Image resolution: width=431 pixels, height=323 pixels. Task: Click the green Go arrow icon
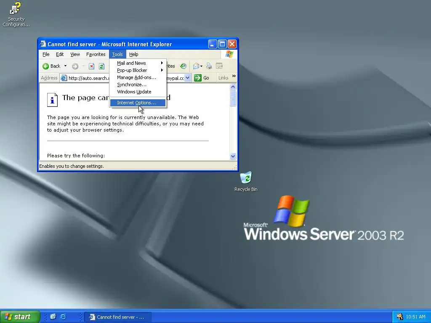(x=198, y=78)
